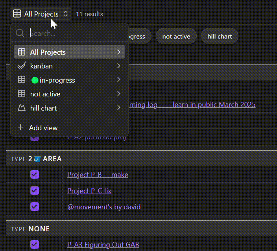Open the All Projects view switcher arrows
The image size is (277, 251).
click(65, 14)
